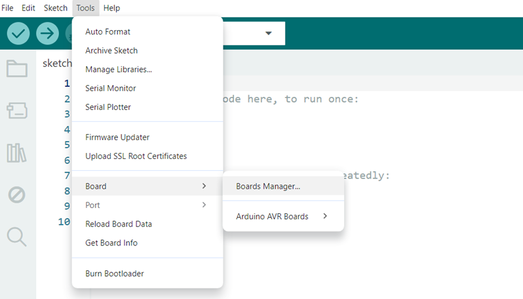Select Upload SSL Root Certificates
This screenshot has height=299, width=523.
[147, 156]
